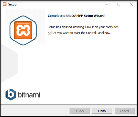Click the bitnami cube logo icon
Image resolution: width=138 pixels, height=117 pixels.
[11, 94]
